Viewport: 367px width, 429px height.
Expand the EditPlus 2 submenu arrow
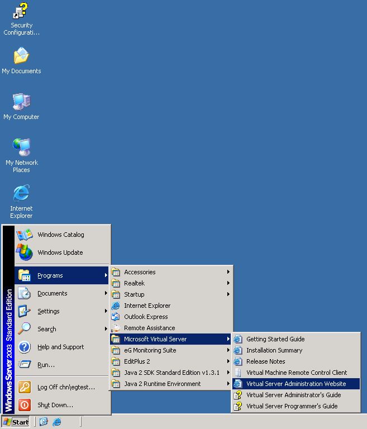pos(228,361)
